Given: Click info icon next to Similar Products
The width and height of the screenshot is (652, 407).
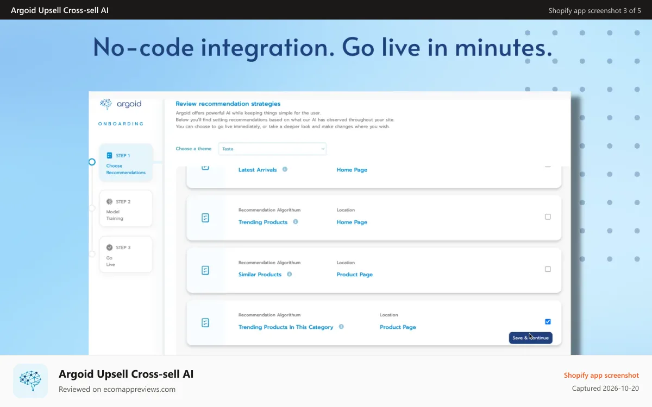Looking at the screenshot, I should coord(289,274).
